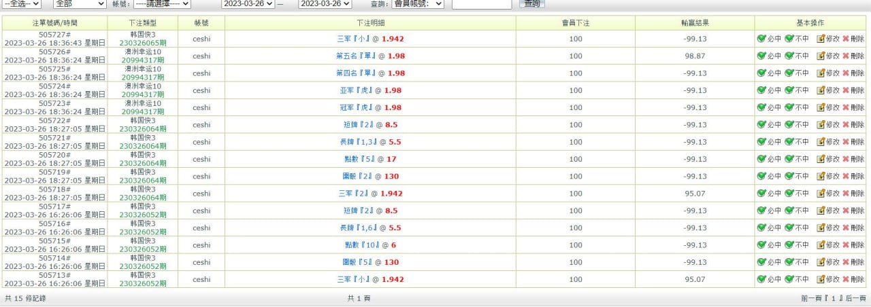This screenshot has width=871, height=307.
Task: Click 修改 edit icon for order 505714
Action: [821, 262]
